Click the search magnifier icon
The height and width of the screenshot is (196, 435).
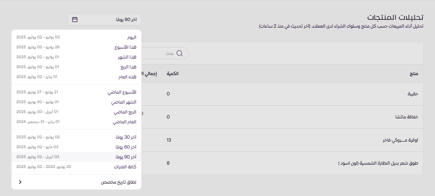pyautogui.click(x=180, y=53)
